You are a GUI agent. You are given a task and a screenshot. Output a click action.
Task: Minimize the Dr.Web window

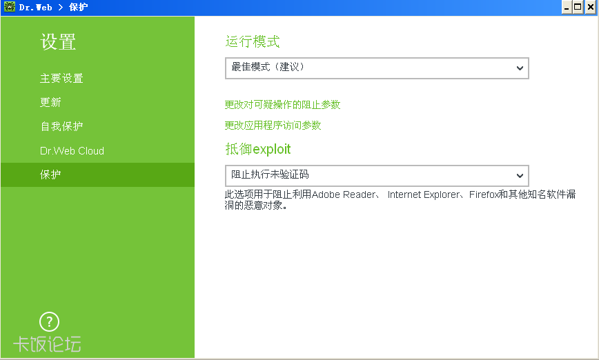567,8
